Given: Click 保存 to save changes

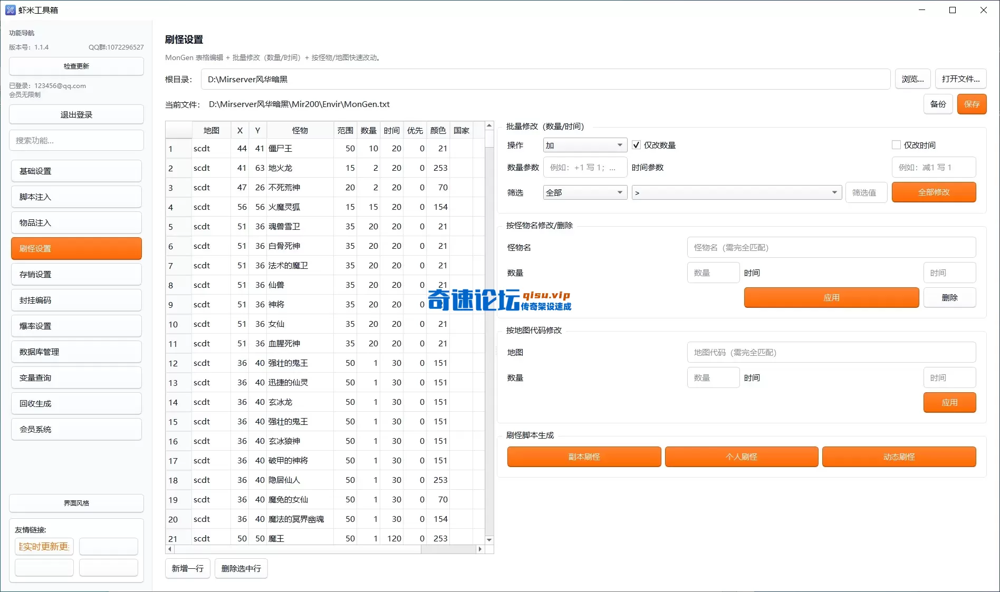Looking at the screenshot, I should (x=972, y=104).
